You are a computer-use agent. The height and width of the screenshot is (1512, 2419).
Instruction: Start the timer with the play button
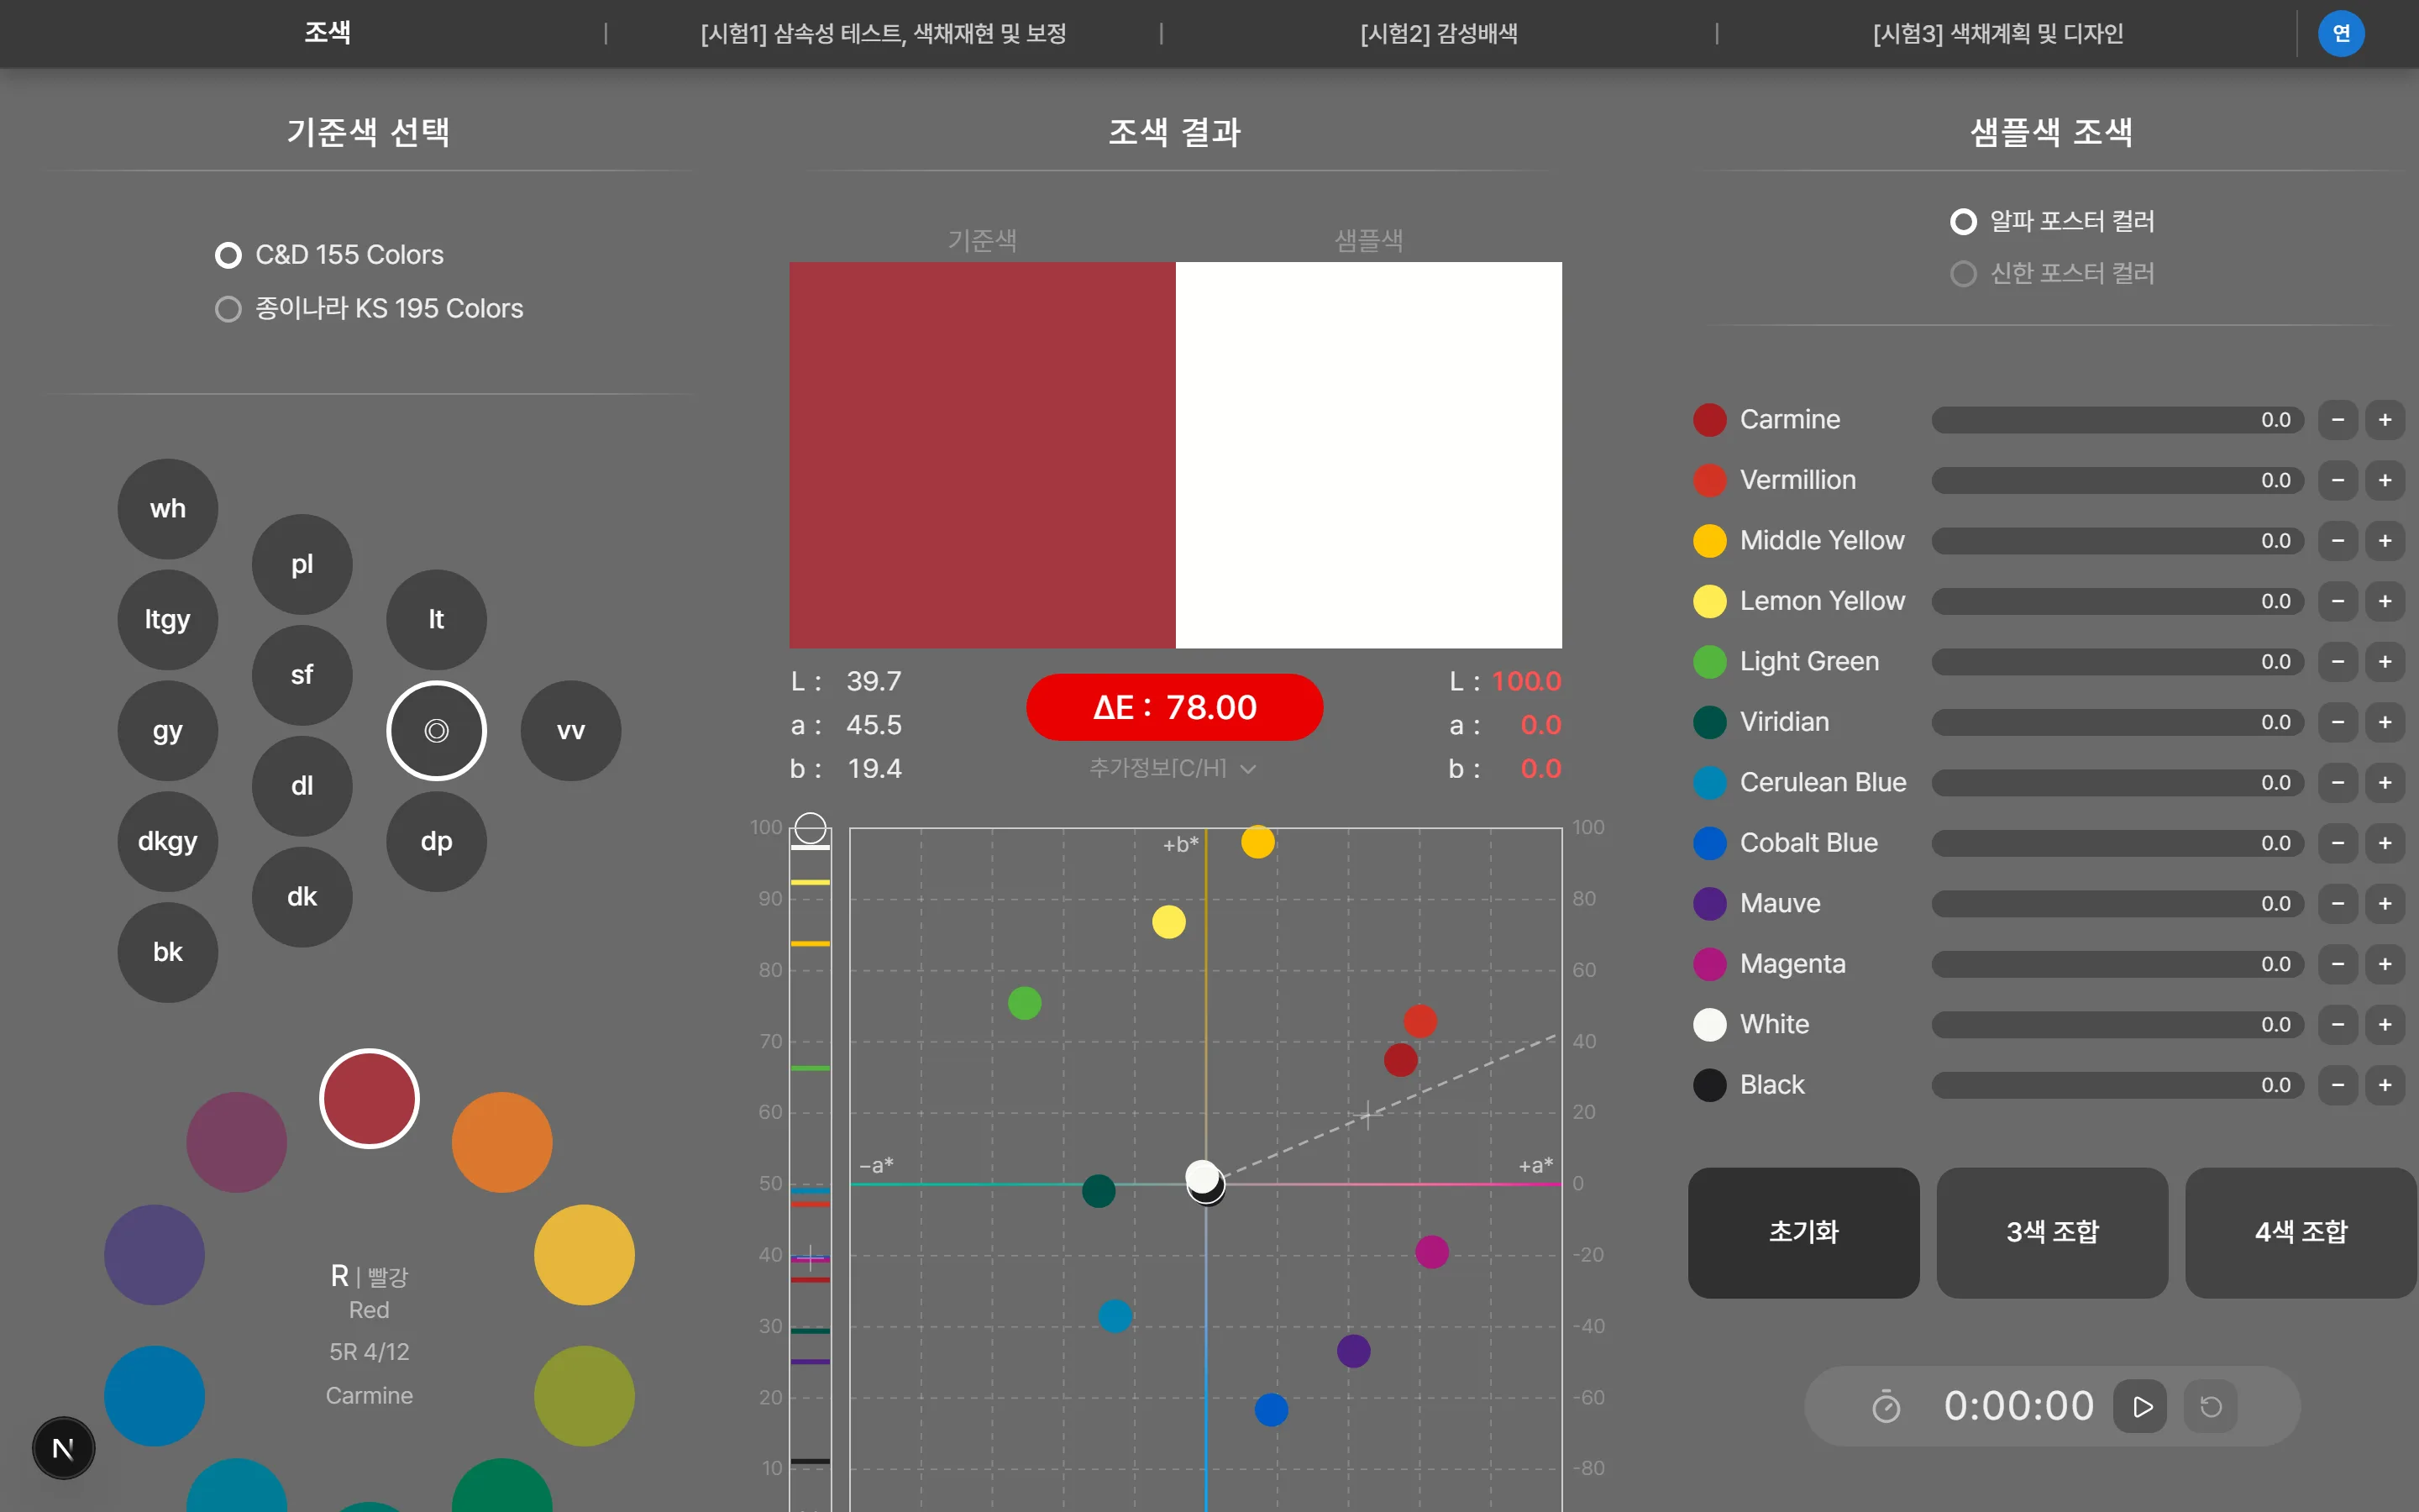click(x=2140, y=1406)
